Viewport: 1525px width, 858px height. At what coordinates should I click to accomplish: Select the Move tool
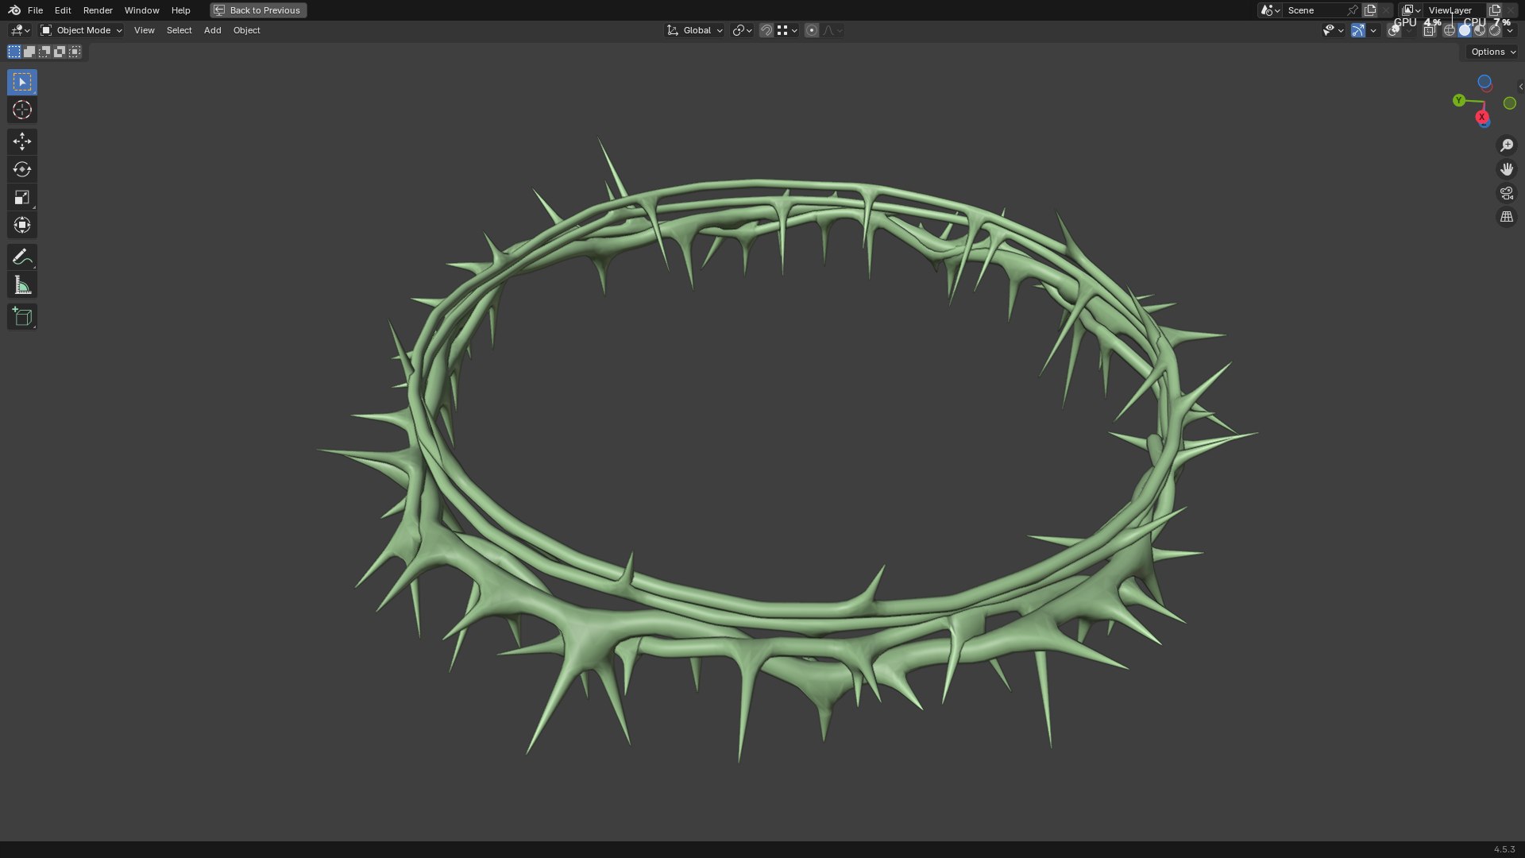pos(22,141)
